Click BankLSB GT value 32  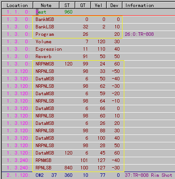click(x=85, y=27)
